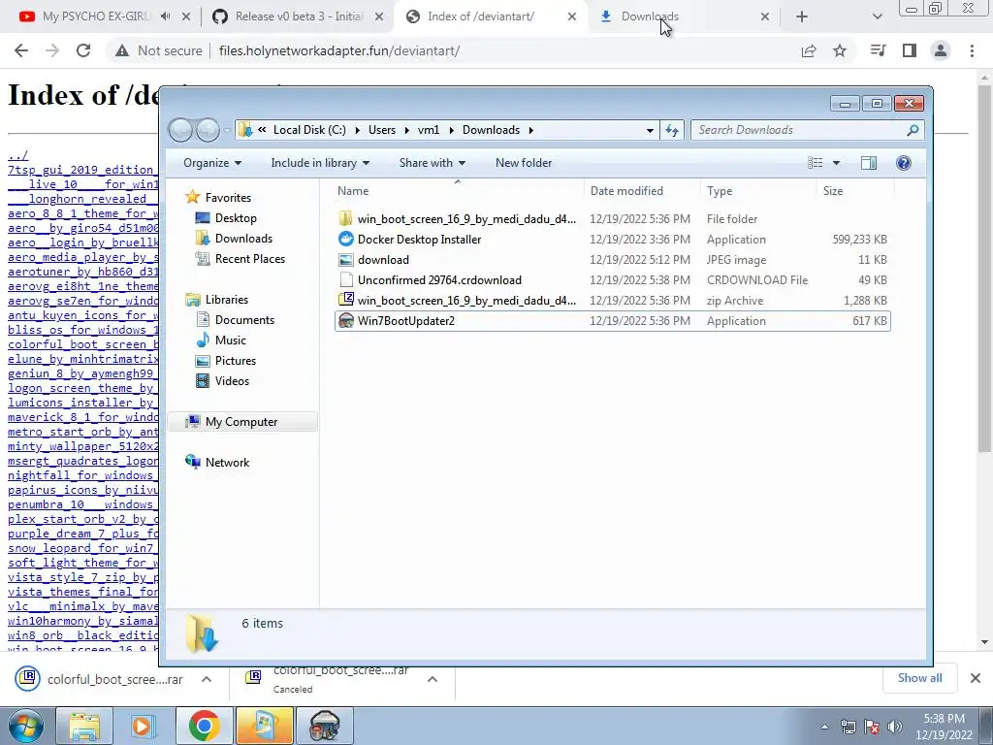Click the Explorer Back navigation button
Screen dimensions: 993x745
coord(181,130)
